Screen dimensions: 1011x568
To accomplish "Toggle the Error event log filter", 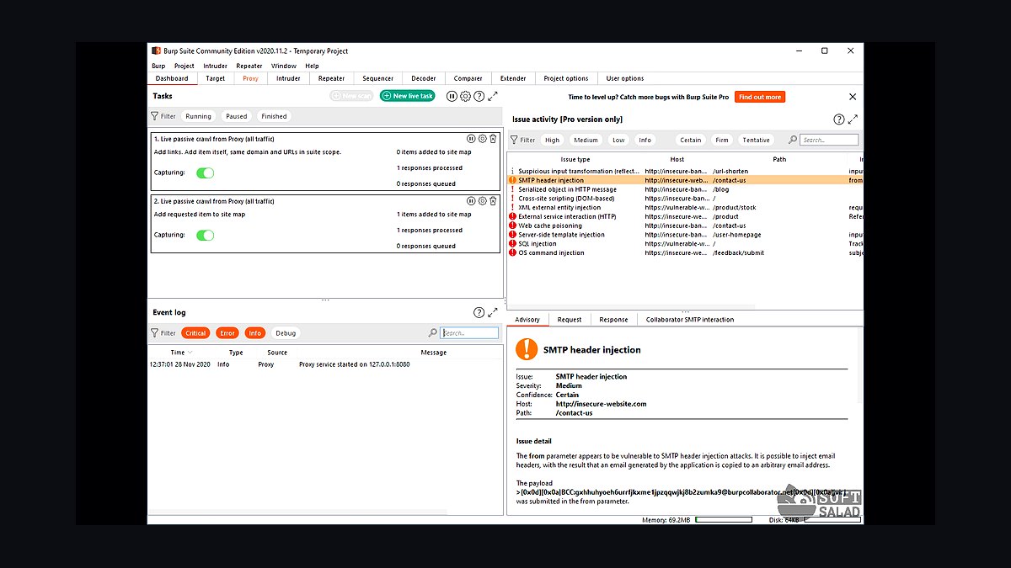I will click(x=227, y=333).
